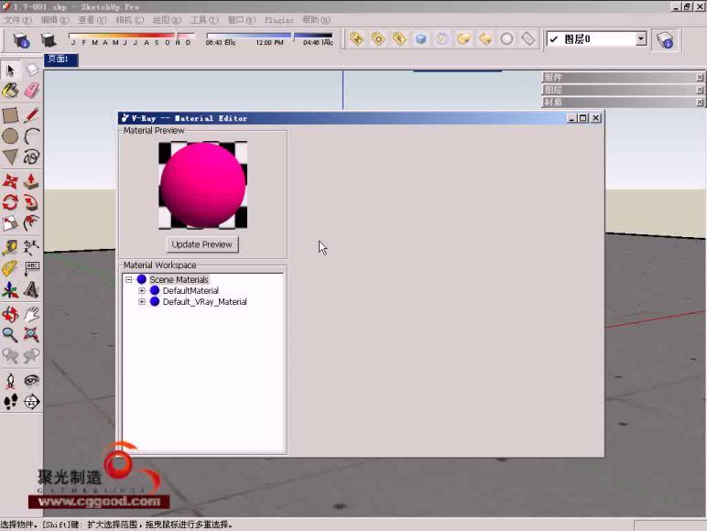Select the Paint Bucket tool
The height and width of the screenshot is (531, 707).
10,91
